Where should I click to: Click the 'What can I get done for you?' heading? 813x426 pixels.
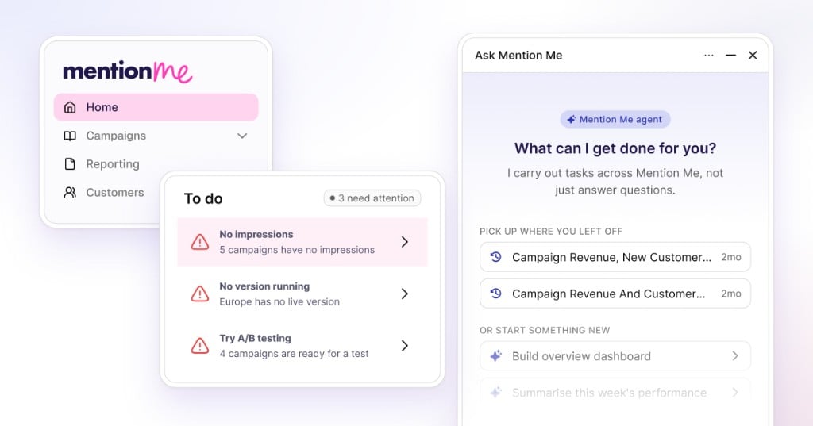click(x=615, y=148)
